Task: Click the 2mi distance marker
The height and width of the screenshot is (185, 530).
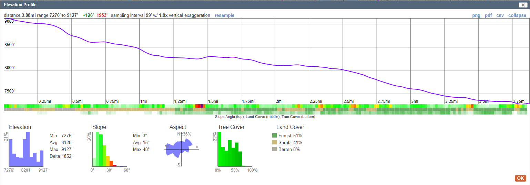Action: point(279,101)
